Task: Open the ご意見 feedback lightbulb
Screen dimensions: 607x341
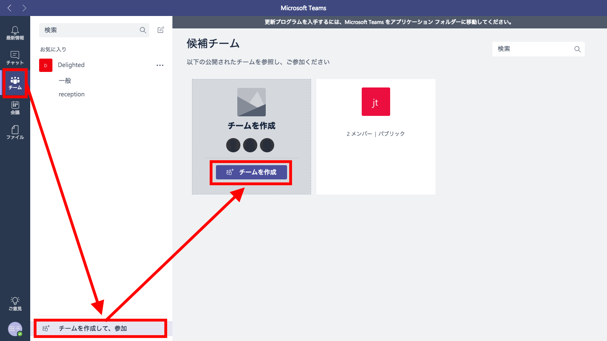Action: (15, 304)
